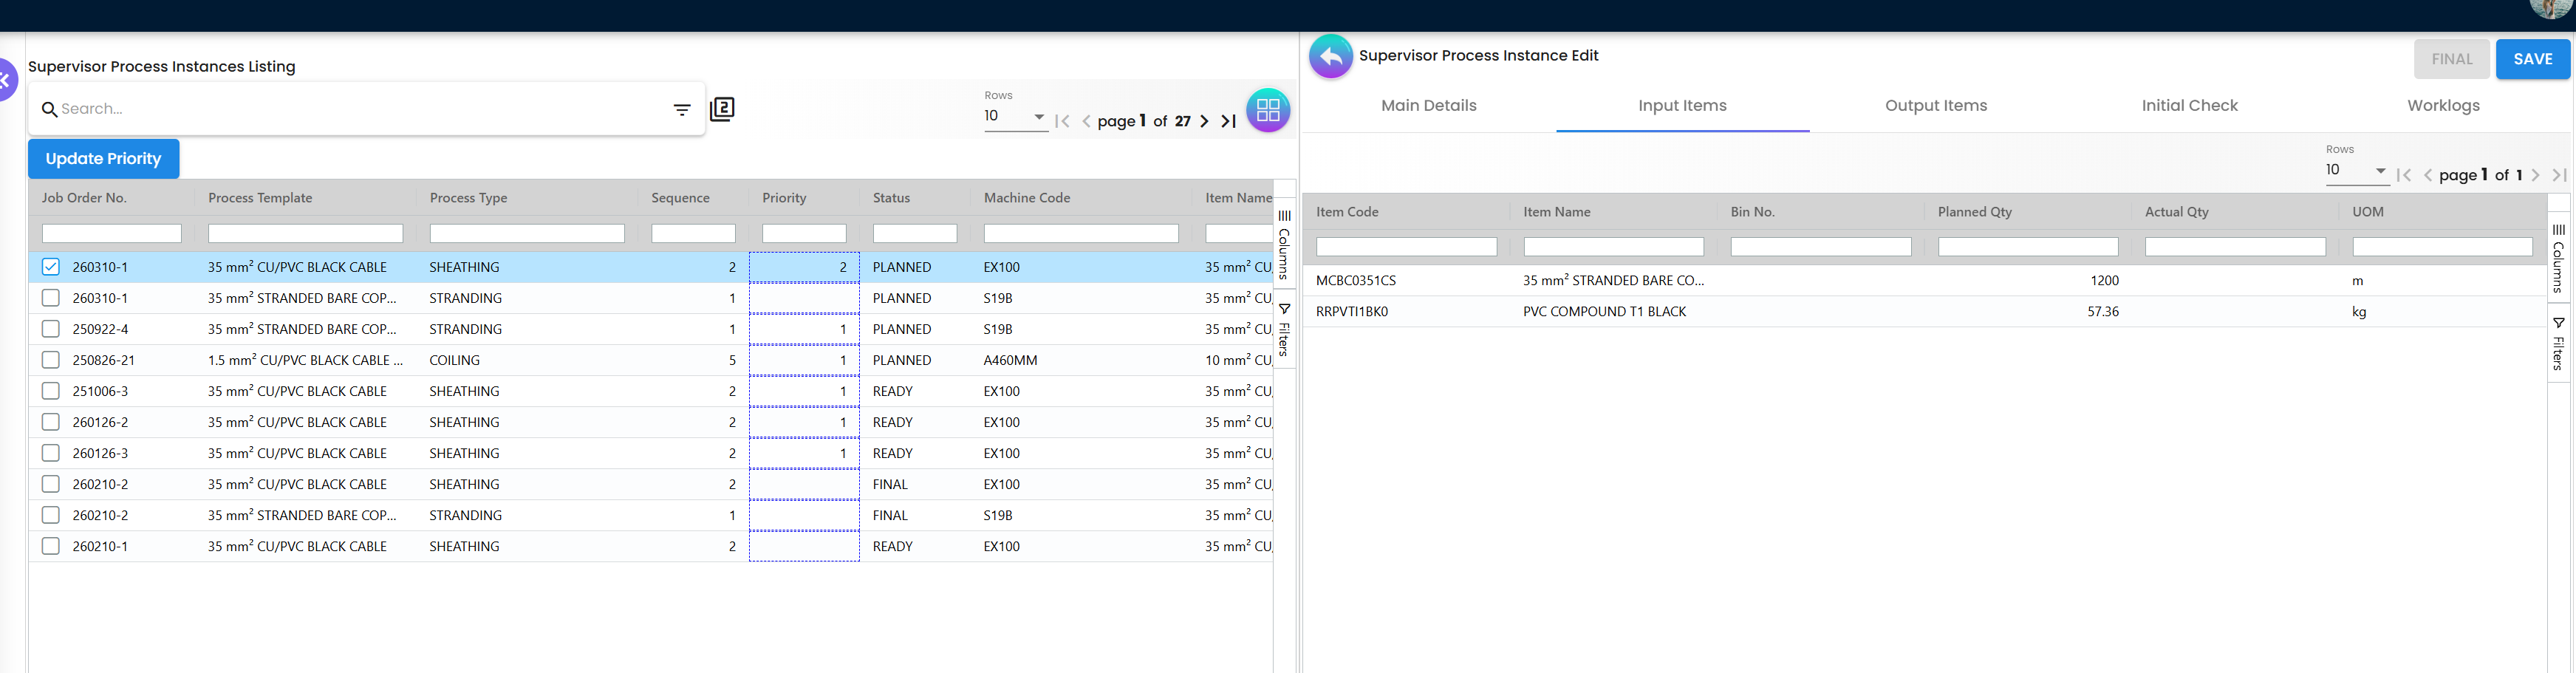
Task: Click the copy pages icon beside search
Action: coord(722,109)
